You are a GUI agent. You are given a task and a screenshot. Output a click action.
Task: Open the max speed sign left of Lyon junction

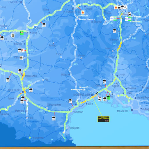tap(113, 19)
